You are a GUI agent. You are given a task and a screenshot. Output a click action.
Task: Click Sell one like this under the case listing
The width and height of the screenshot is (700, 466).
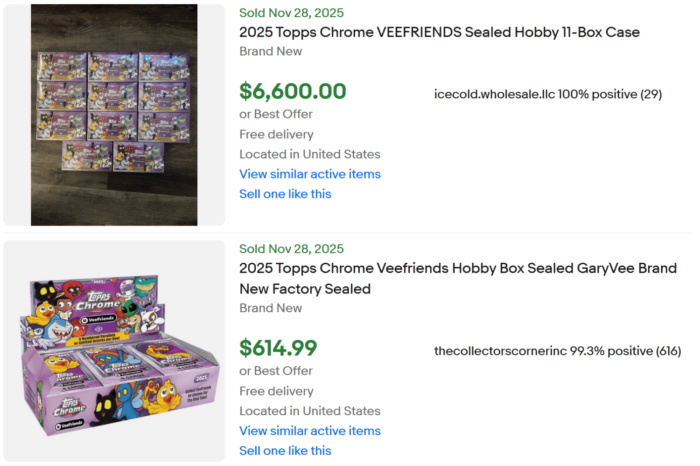[285, 194]
